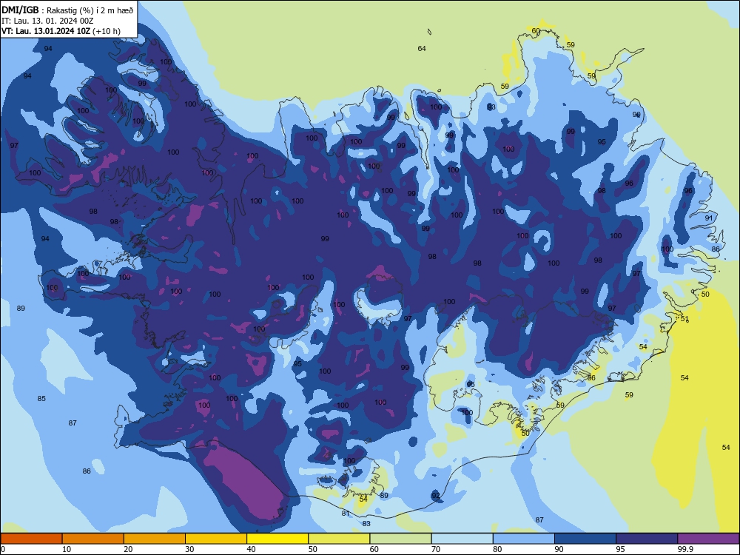740x555 pixels.
Task: Click the '70' legend scale label
Action: point(436,549)
